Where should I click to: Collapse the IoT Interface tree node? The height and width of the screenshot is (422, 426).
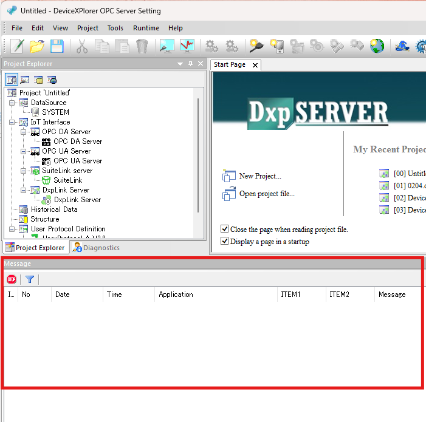[x=12, y=122]
